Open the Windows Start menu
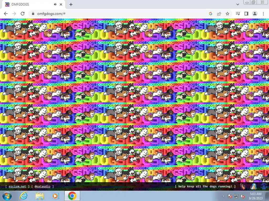 tap(7, 196)
